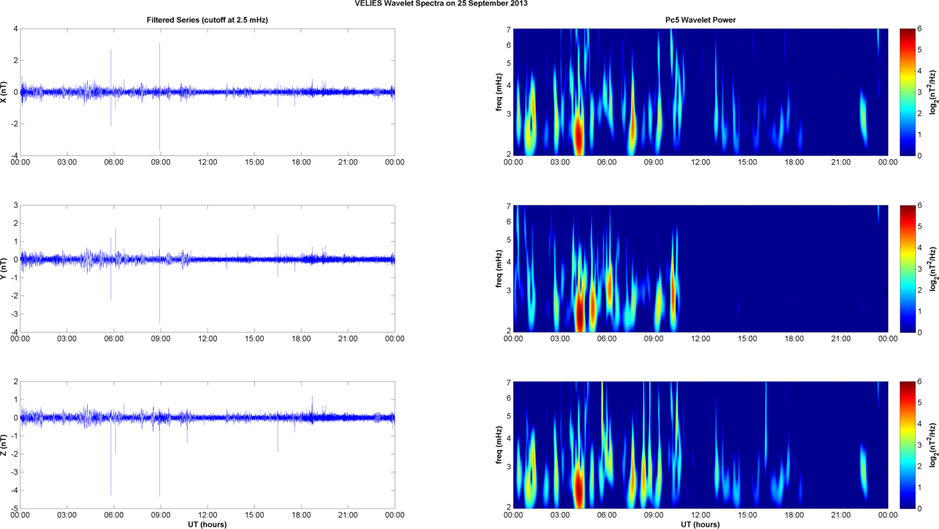Select the 'Pc5 Wavelet Power' heading
The height and width of the screenshot is (529, 939).
coord(700,20)
